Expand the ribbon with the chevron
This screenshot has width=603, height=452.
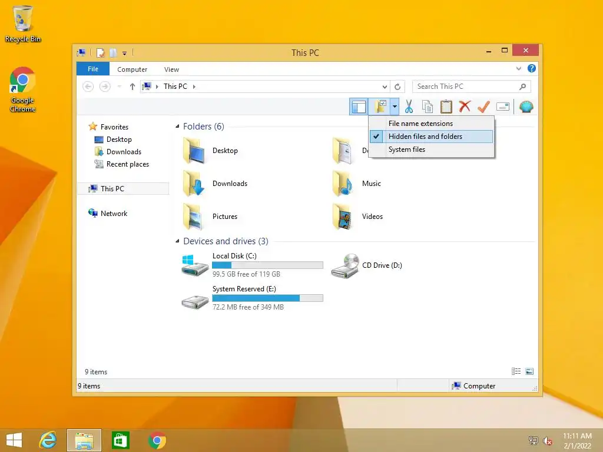click(519, 68)
